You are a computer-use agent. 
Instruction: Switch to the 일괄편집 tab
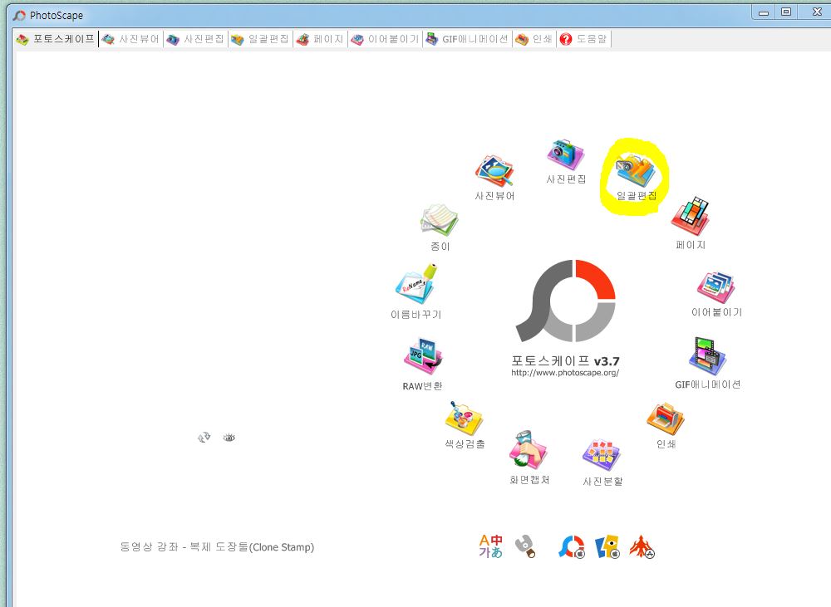click(260, 39)
